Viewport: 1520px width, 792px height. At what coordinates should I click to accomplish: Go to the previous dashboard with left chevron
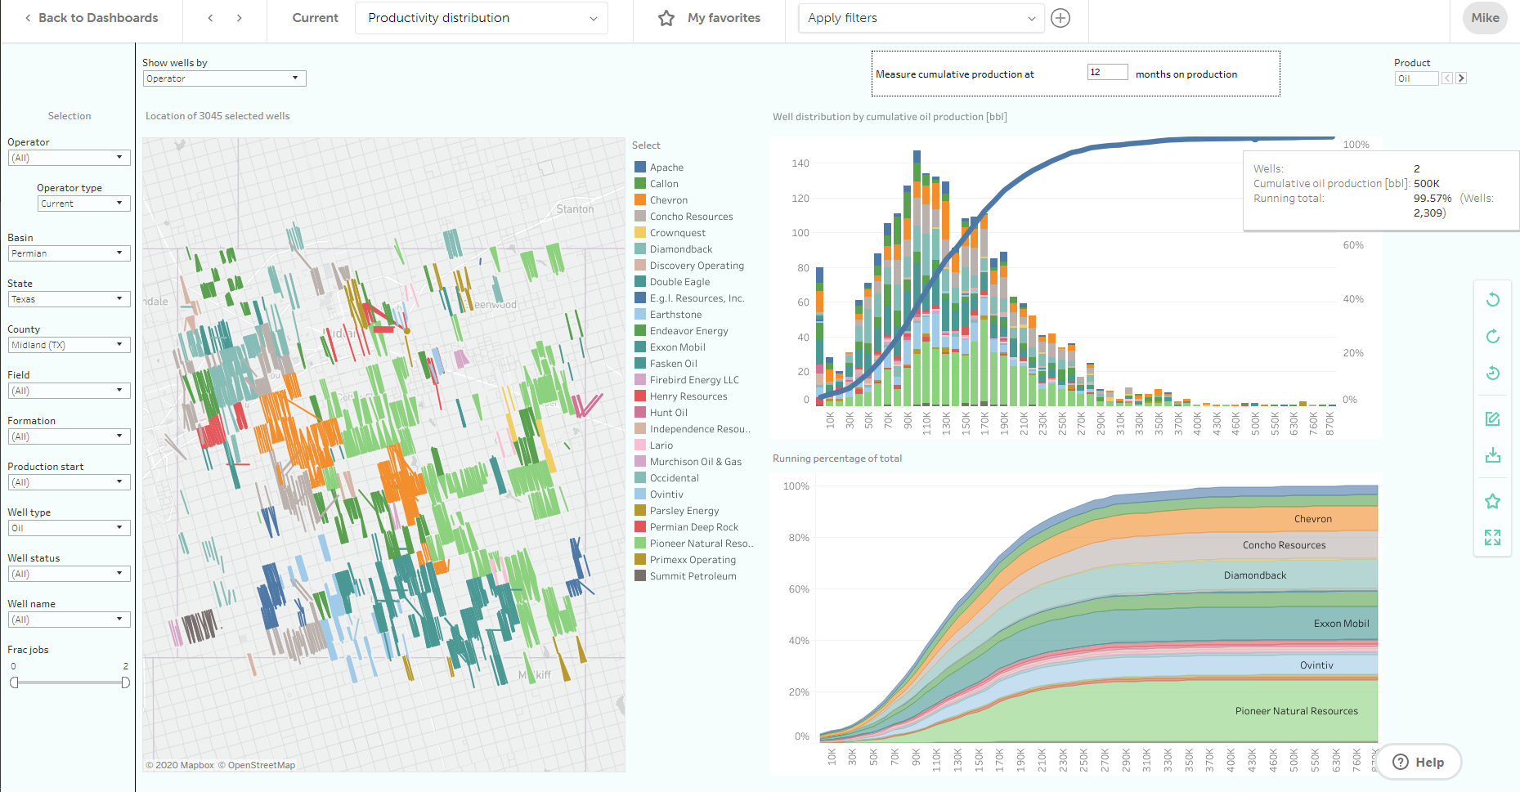[210, 18]
